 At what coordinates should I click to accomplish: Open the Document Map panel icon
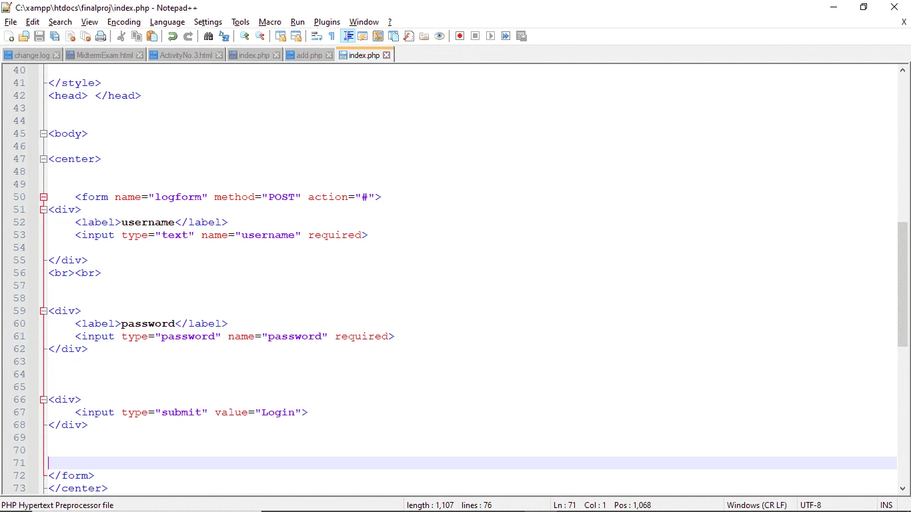click(x=377, y=36)
